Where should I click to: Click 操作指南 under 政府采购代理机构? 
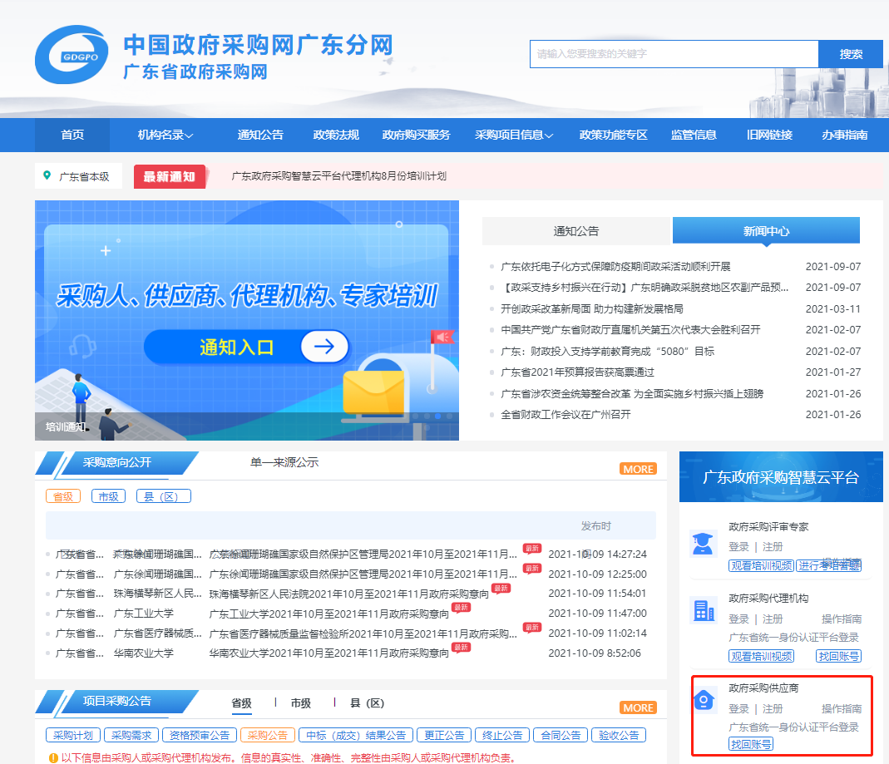[842, 619]
